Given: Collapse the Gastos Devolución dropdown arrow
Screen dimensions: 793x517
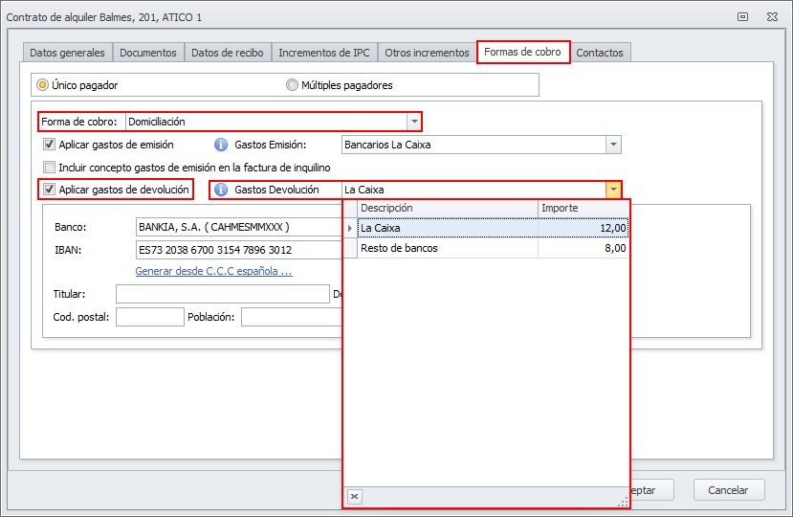Looking at the screenshot, I should point(613,190).
